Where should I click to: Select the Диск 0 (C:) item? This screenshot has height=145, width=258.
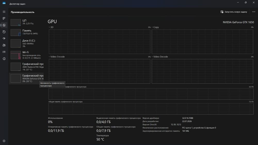click(x=26, y=43)
